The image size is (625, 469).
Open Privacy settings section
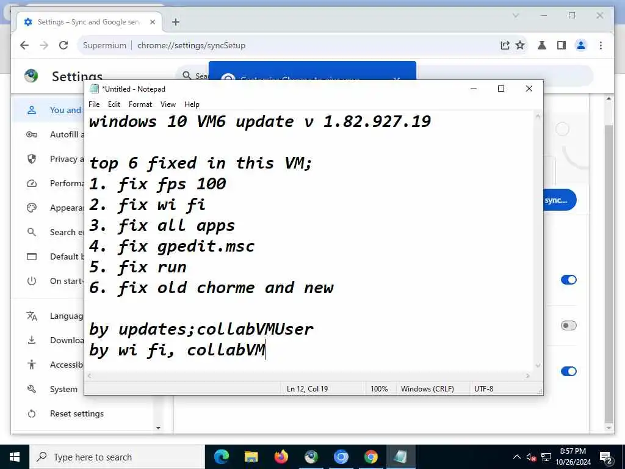click(x=48, y=159)
